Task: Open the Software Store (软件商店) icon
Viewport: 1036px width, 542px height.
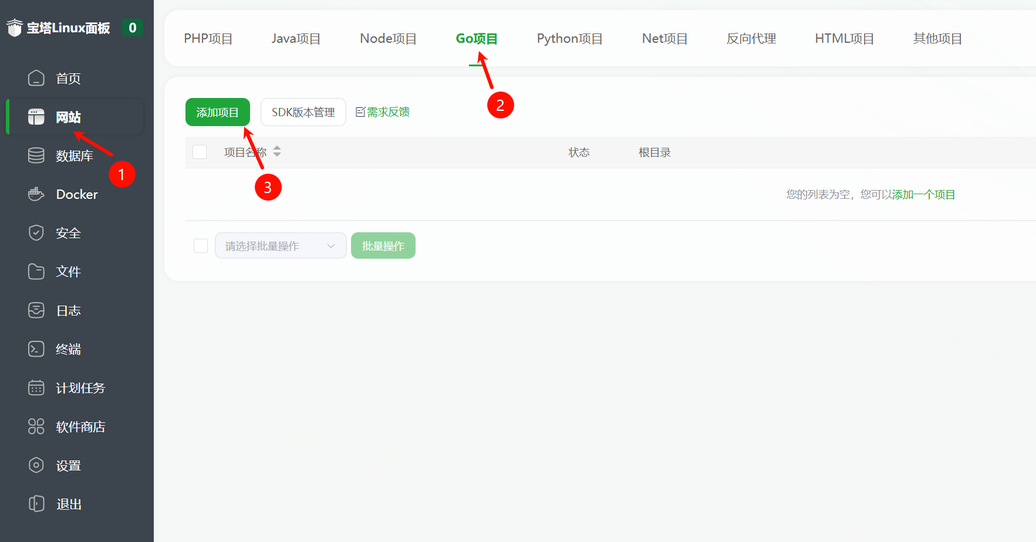Action: point(36,426)
